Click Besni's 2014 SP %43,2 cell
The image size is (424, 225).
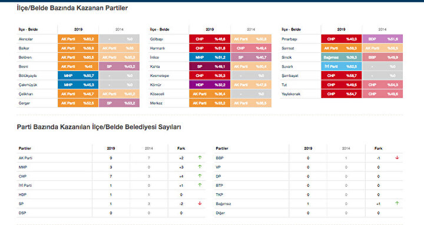pos(119,66)
